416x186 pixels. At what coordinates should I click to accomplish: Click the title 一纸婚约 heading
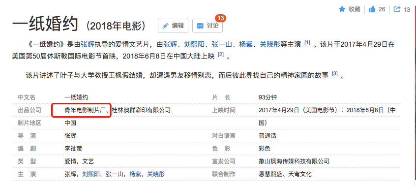click(45, 25)
